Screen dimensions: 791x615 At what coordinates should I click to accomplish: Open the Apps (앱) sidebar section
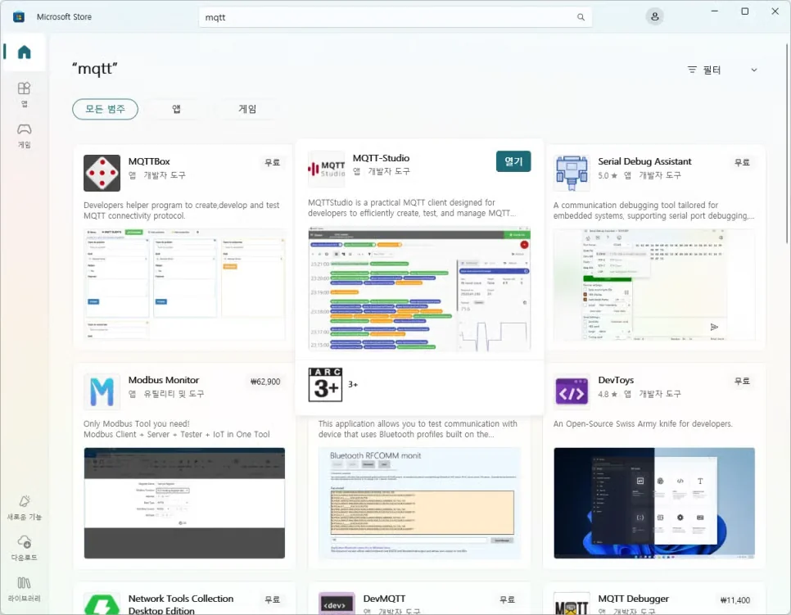tap(24, 94)
